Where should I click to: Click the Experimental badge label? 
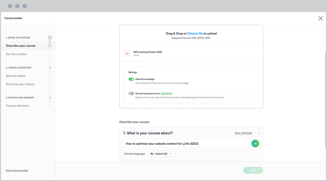pyautogui.click(x=167, y=93)
